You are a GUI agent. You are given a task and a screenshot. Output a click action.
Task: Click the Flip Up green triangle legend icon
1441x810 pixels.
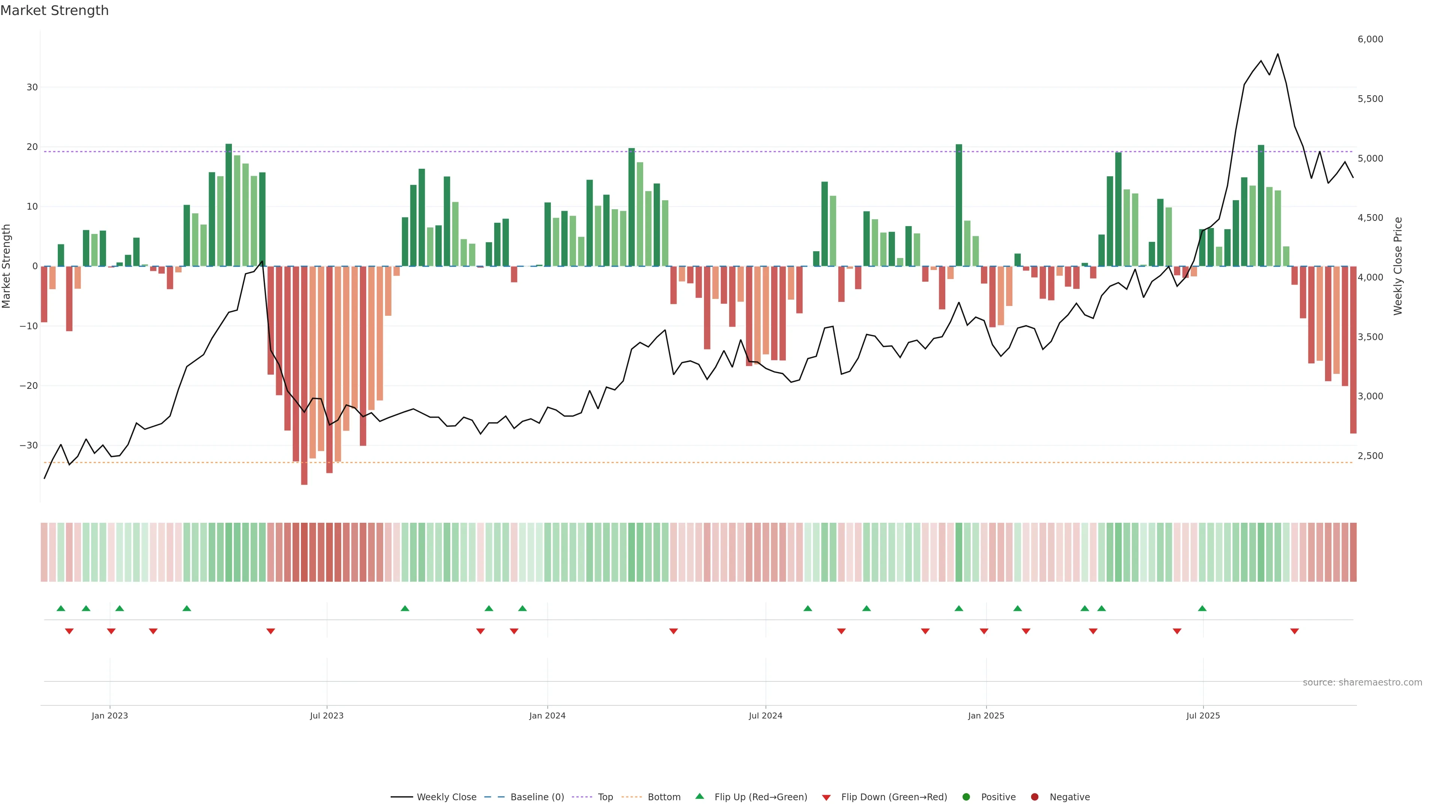pos(699,796)
